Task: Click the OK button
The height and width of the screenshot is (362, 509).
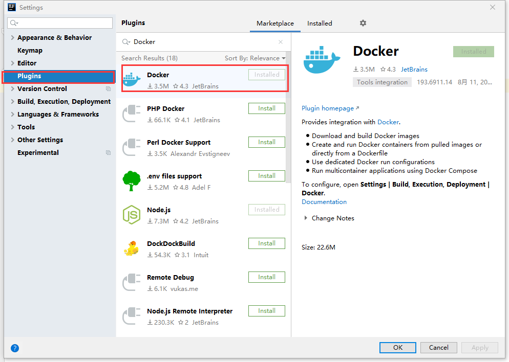Action: (397, 347)
